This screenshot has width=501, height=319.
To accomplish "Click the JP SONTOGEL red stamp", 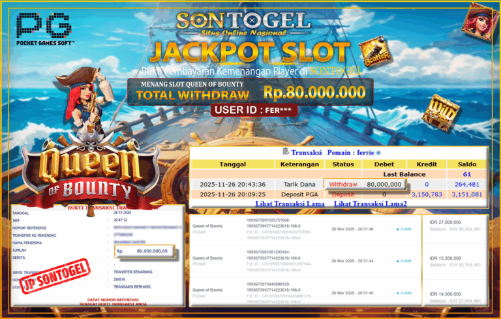I will pos(55,276).
